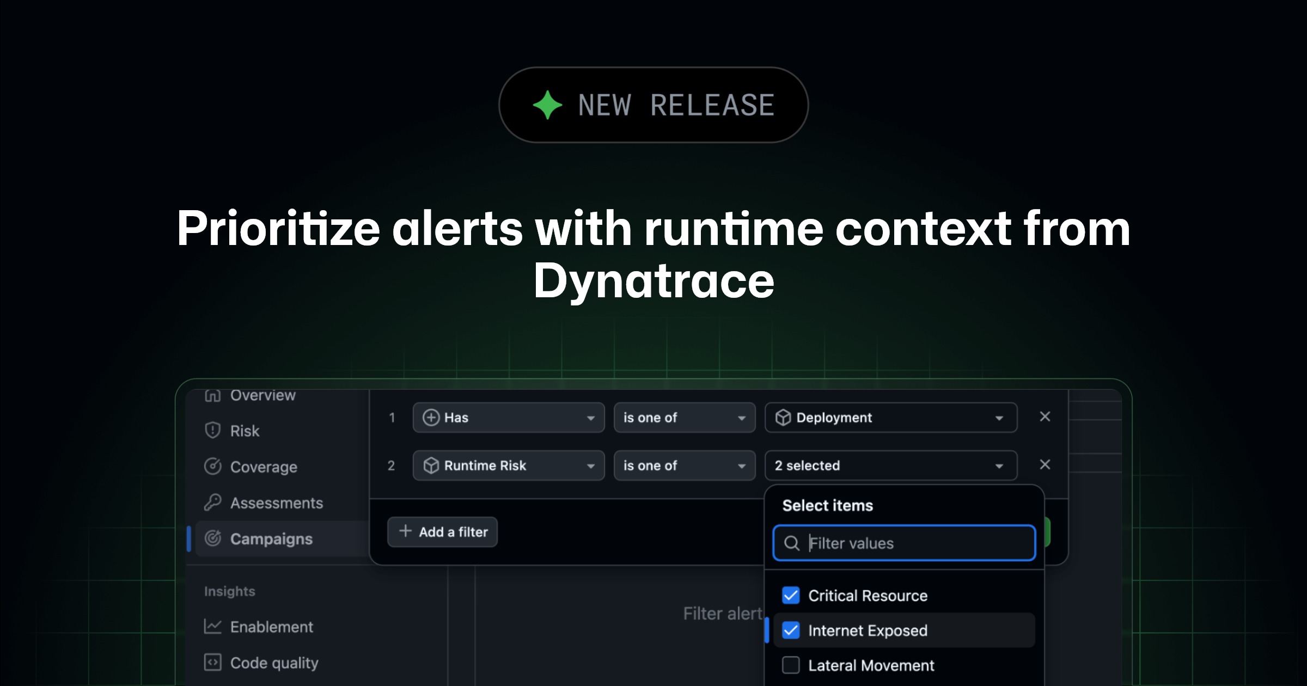Click the Enablement chart icon
The width and height of the screenshot is (1307, 686).
click(212, 626)
